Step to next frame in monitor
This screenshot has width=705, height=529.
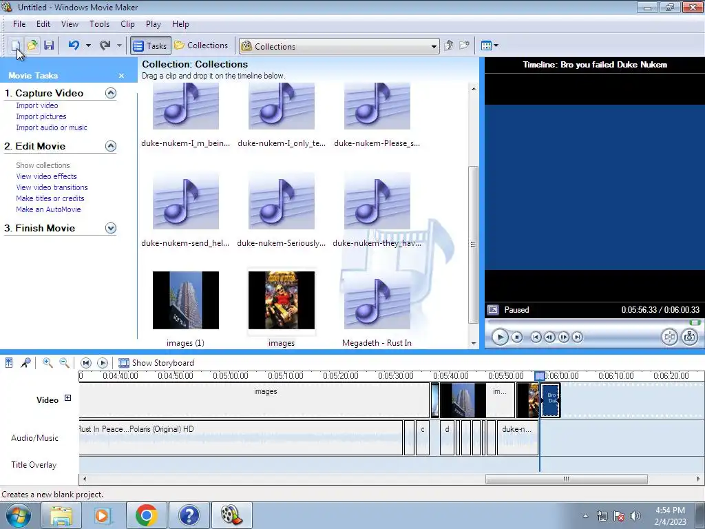[564, 337]
